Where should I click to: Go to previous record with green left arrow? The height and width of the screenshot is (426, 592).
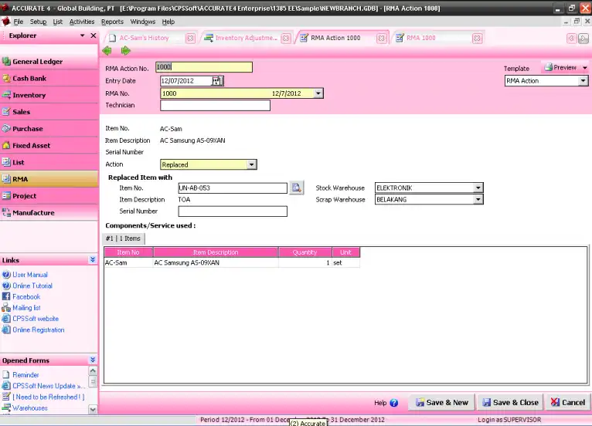pyautogui.click(x=107, y=50)
